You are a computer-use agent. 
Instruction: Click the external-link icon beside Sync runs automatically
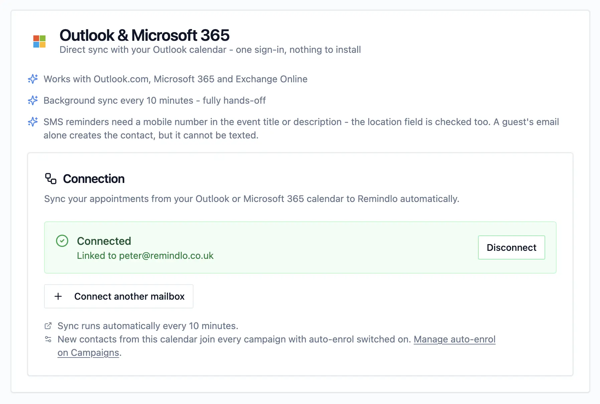(48, 326)
